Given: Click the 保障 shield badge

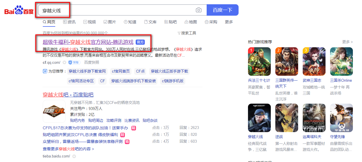Looking at the screenshot, I should [74, 62].
